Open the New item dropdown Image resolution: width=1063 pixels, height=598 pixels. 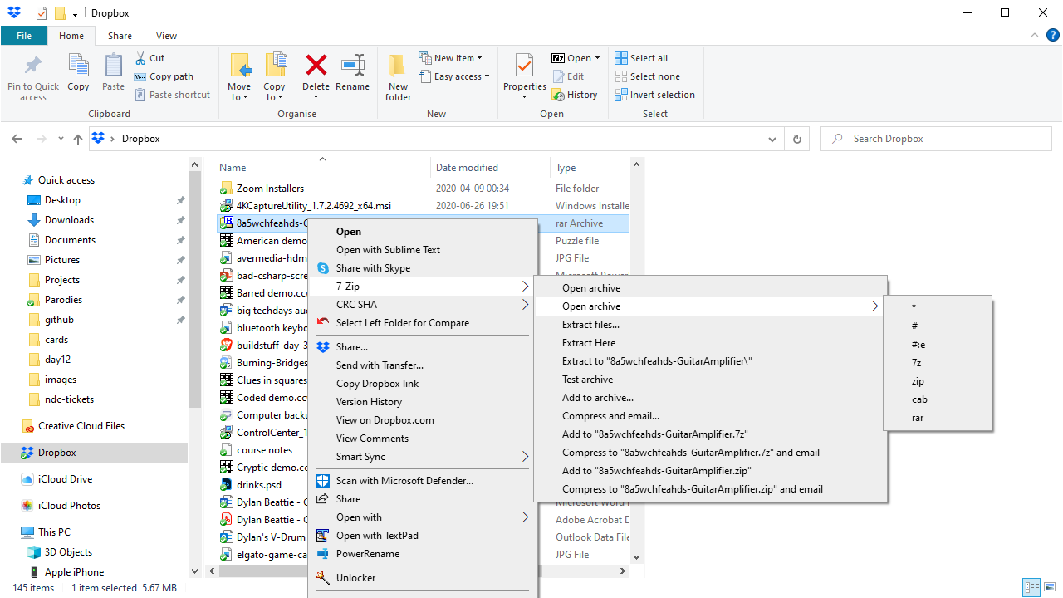[452, 58]
